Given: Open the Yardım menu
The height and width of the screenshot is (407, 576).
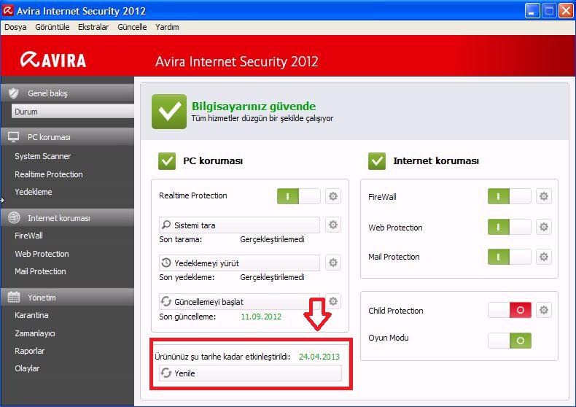Looking at the screenshot, I should (x=167, y=27).
